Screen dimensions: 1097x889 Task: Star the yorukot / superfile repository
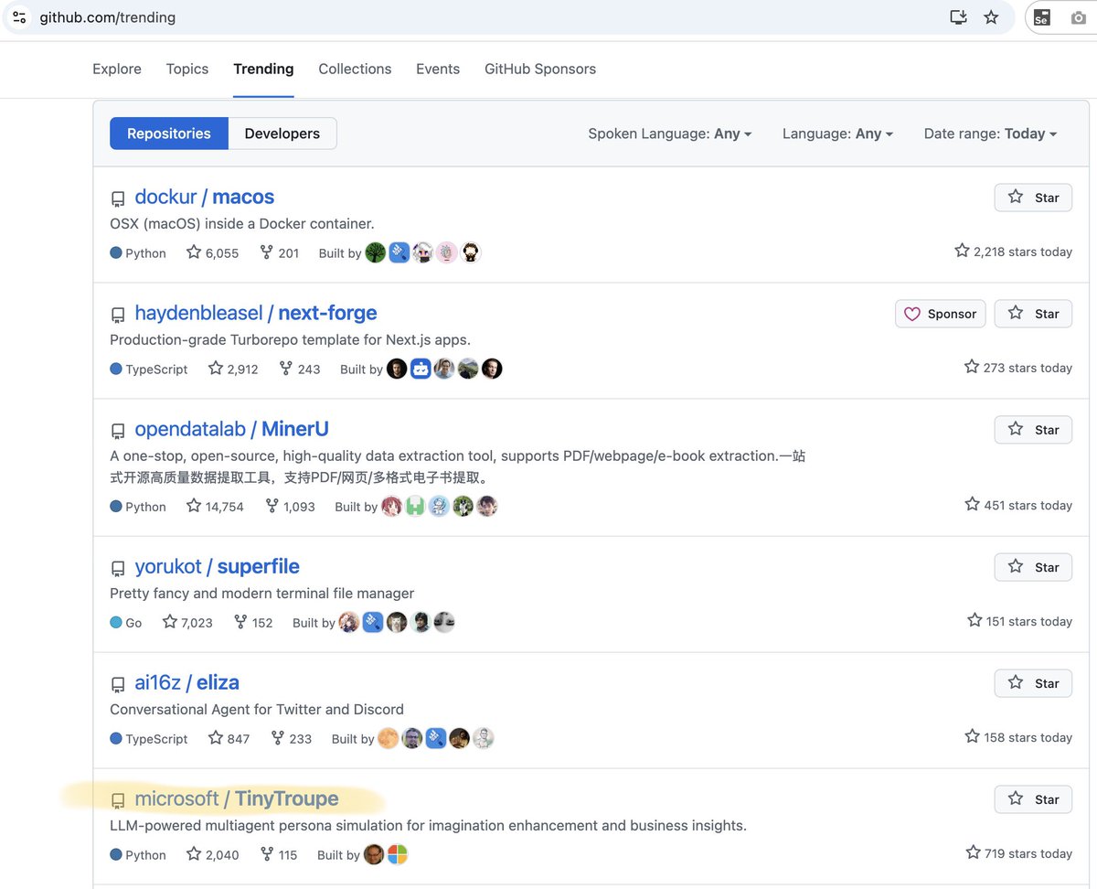pyautogui.click(x=1033, y=567)
